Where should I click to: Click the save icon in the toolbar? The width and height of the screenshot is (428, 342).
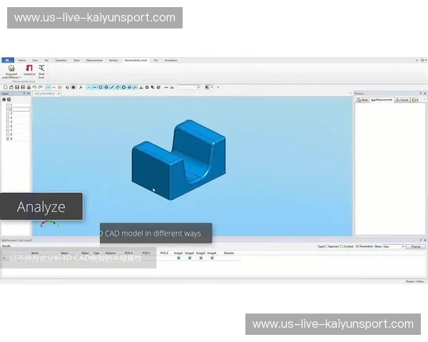(17, 87)
